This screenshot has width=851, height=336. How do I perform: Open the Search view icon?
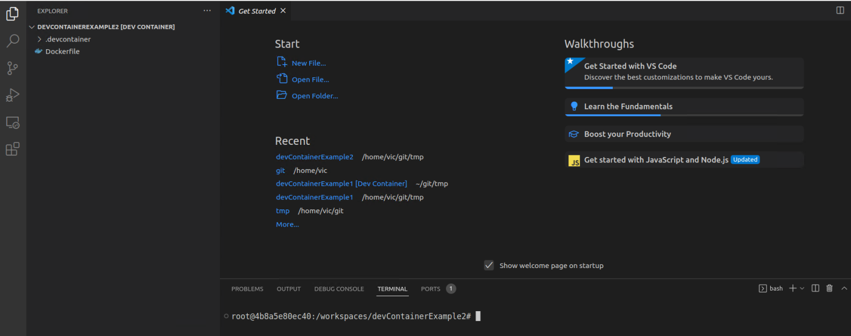click(x=13, y=40)
